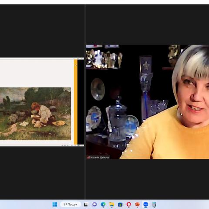
Task: Click the signal strength icon beside participant name
Action: [88, 157]
